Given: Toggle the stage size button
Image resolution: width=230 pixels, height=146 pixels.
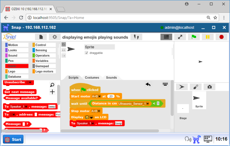Looking at the screenshot, I should pos(166,37).
